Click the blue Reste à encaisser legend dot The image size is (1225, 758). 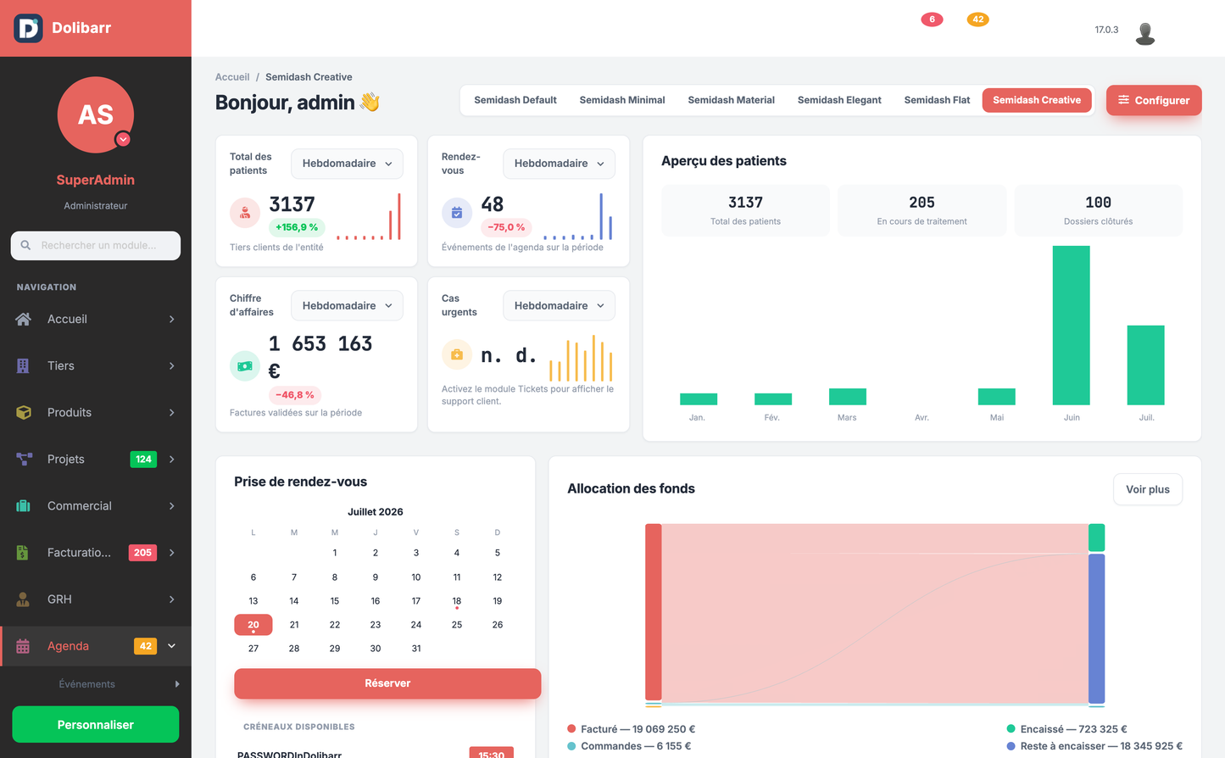coord(1011,746)
